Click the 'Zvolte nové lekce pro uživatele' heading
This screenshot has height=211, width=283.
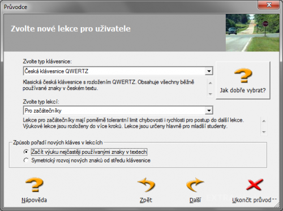click(x=71, y=29)
